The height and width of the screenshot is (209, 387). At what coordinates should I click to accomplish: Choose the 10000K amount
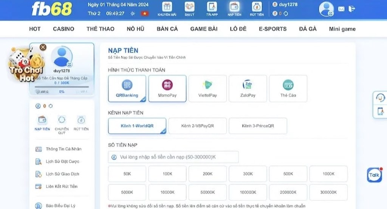(x=167, y=192)
